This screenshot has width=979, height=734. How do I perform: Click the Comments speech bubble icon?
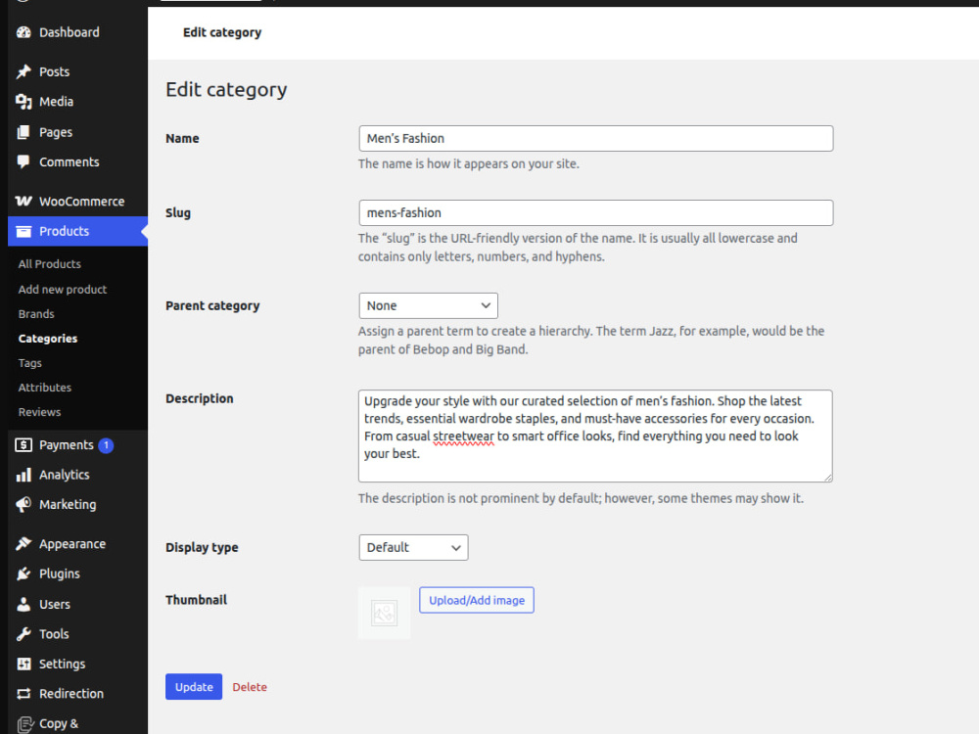23,162
